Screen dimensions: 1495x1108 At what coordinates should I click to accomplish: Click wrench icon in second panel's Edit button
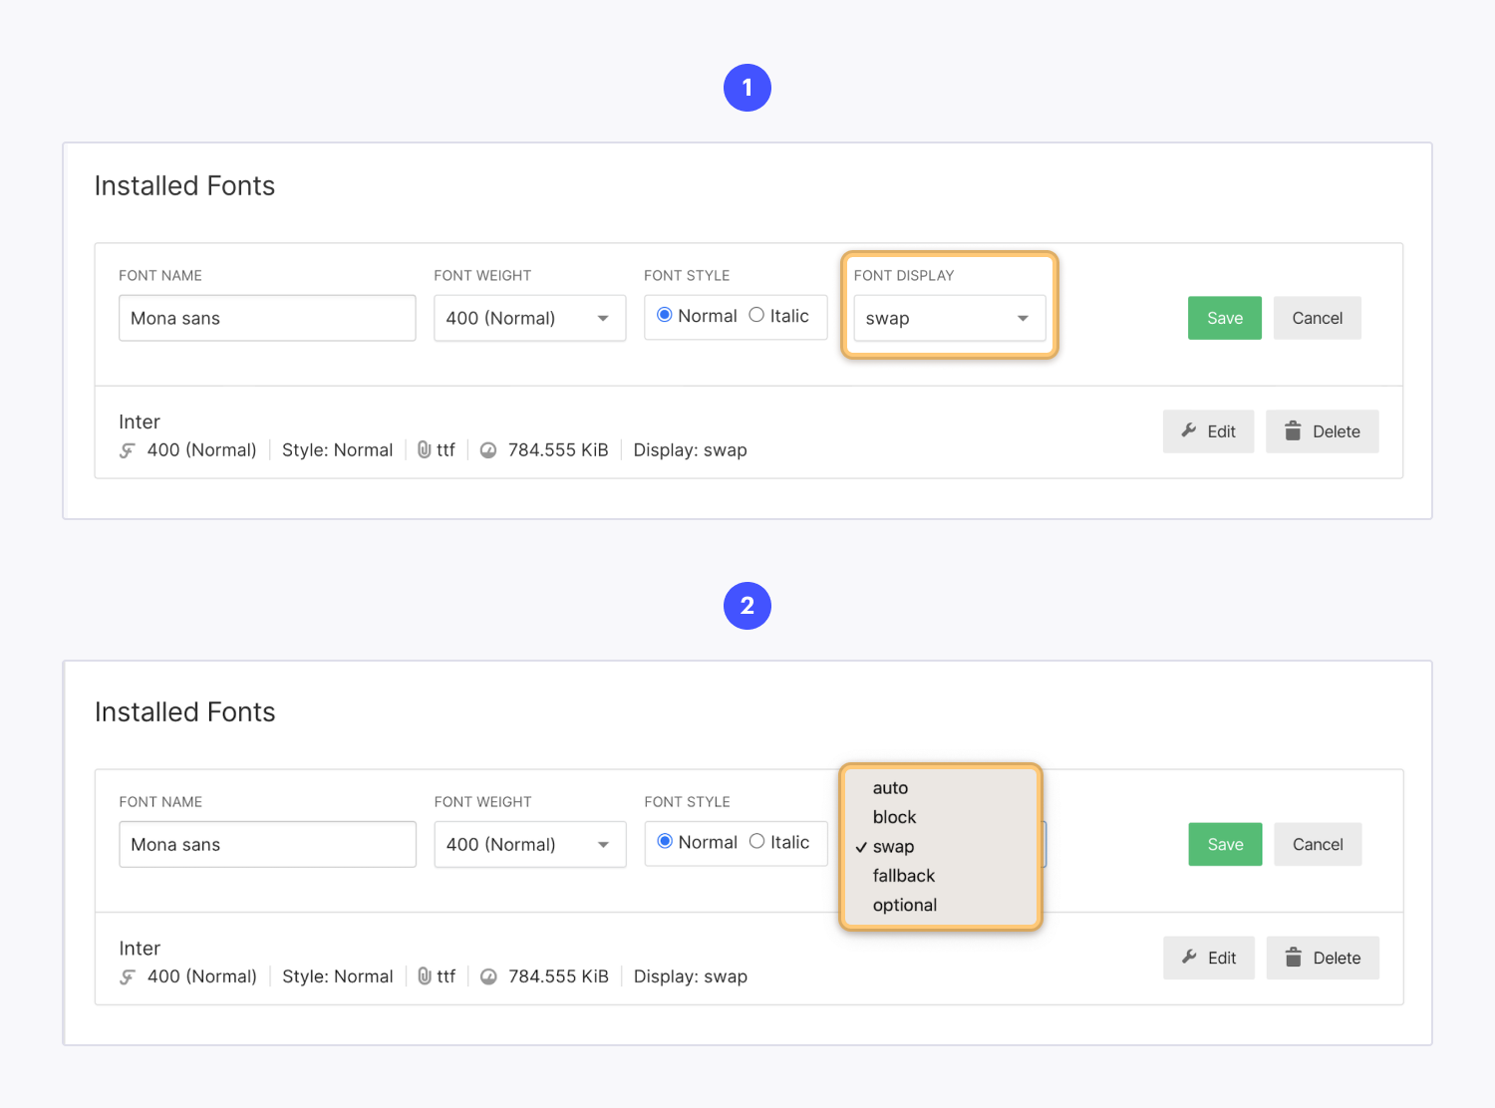[x=1188, y=957]
